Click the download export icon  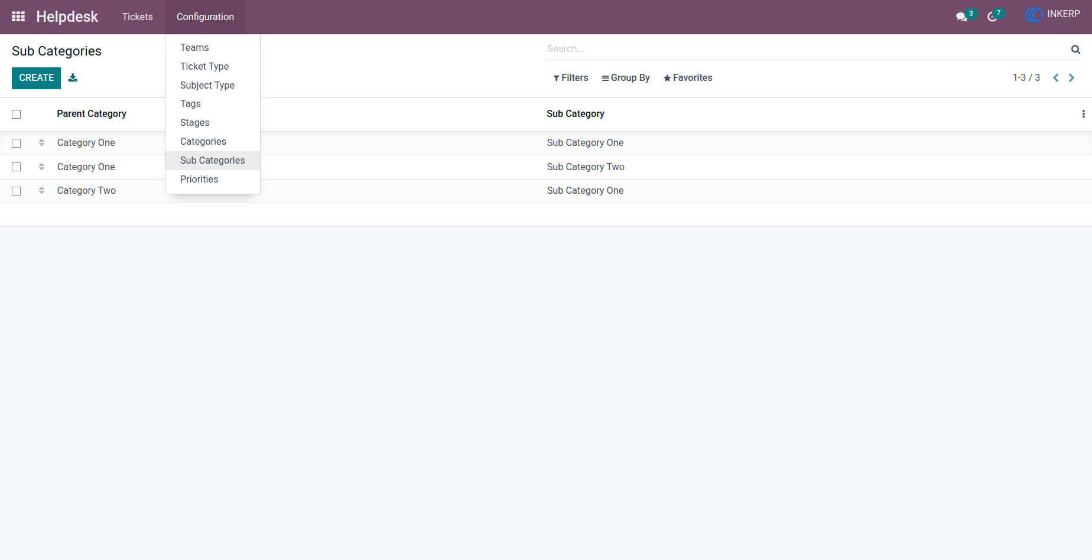[73, 77]
